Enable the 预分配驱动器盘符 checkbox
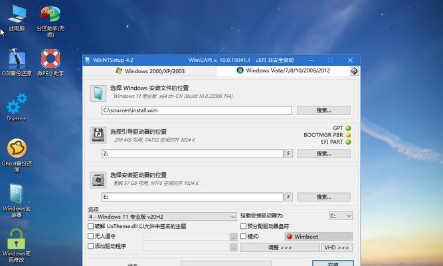This screenshot has width=443, height=266. [243, 226]
